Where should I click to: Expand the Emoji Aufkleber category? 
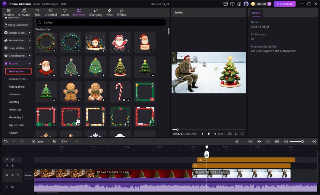point(29,48)
